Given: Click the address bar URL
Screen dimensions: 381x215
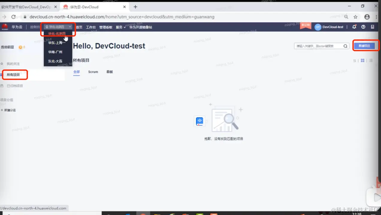Looking at the screenshot, I should tap(122, 17).
